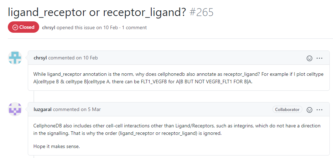This screenshot has height=158, width=333.
Task: Open the three-dot menu on chrsyl's comment
Action: (319, 58)
